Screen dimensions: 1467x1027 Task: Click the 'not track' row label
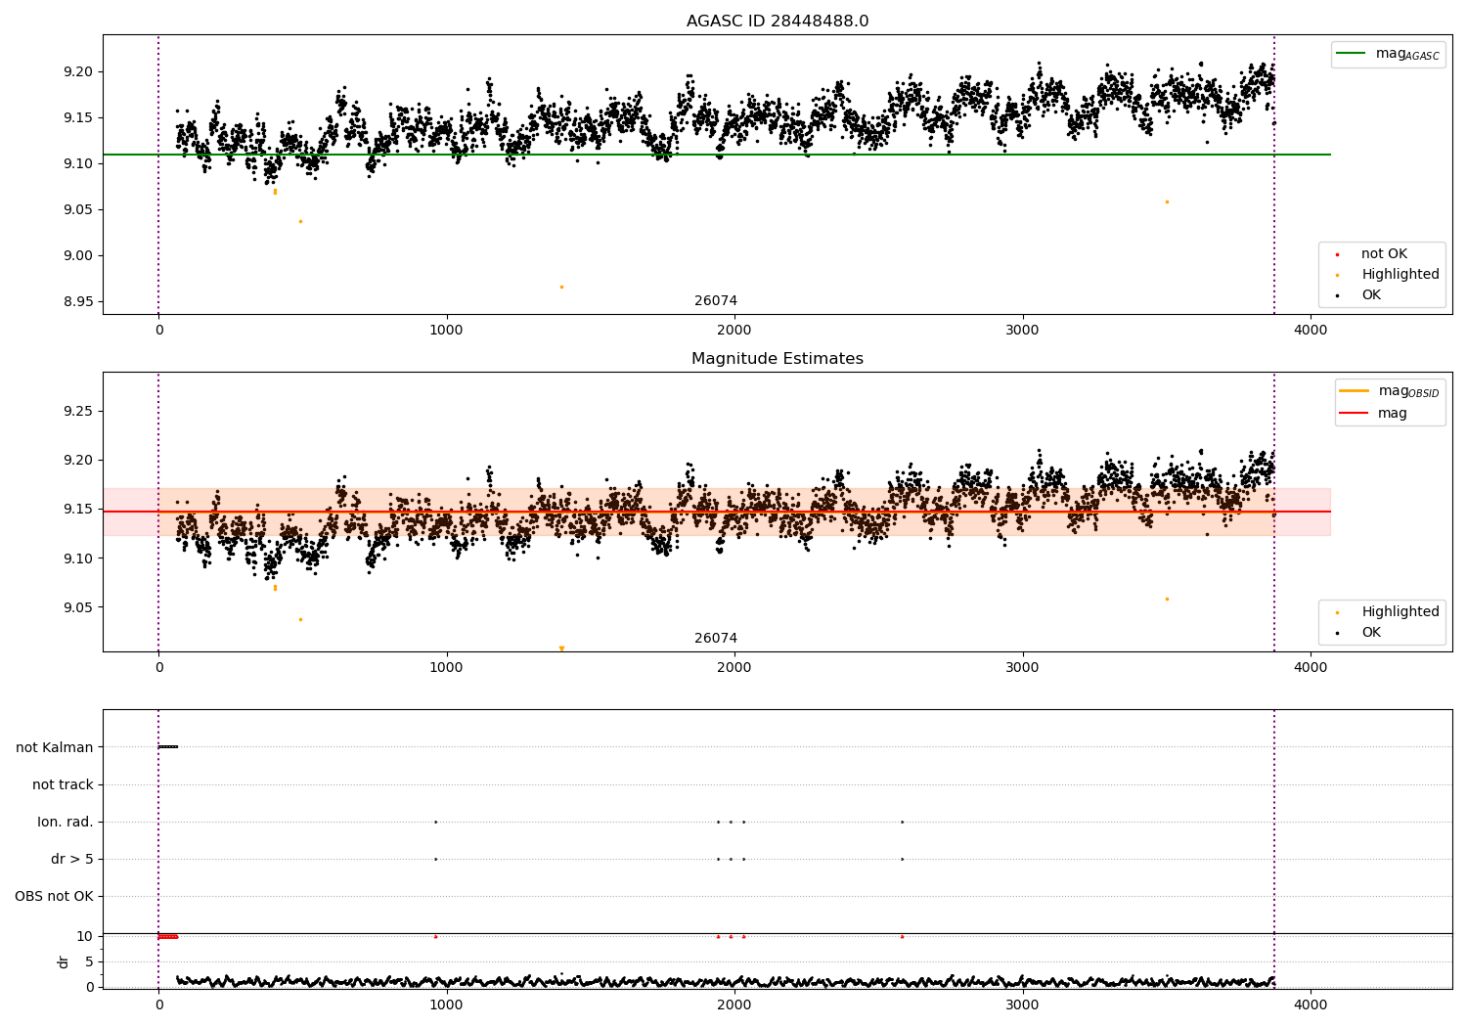tap(63, 784)
